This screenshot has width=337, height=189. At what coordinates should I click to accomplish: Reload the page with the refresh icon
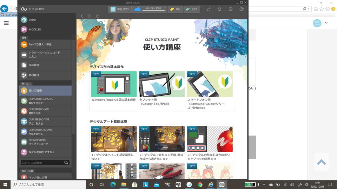(98, 16)
